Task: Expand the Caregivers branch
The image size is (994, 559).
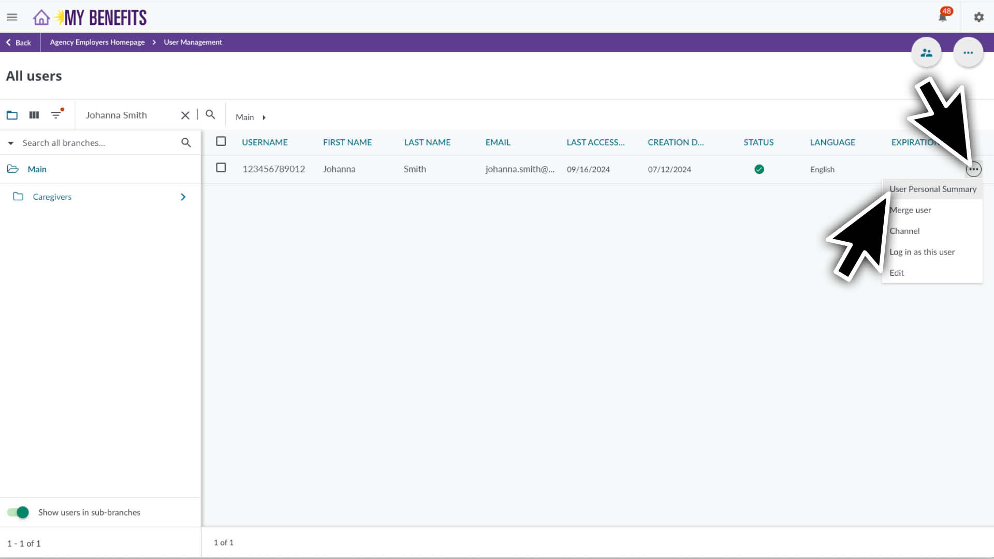Action: pos(182,197)
